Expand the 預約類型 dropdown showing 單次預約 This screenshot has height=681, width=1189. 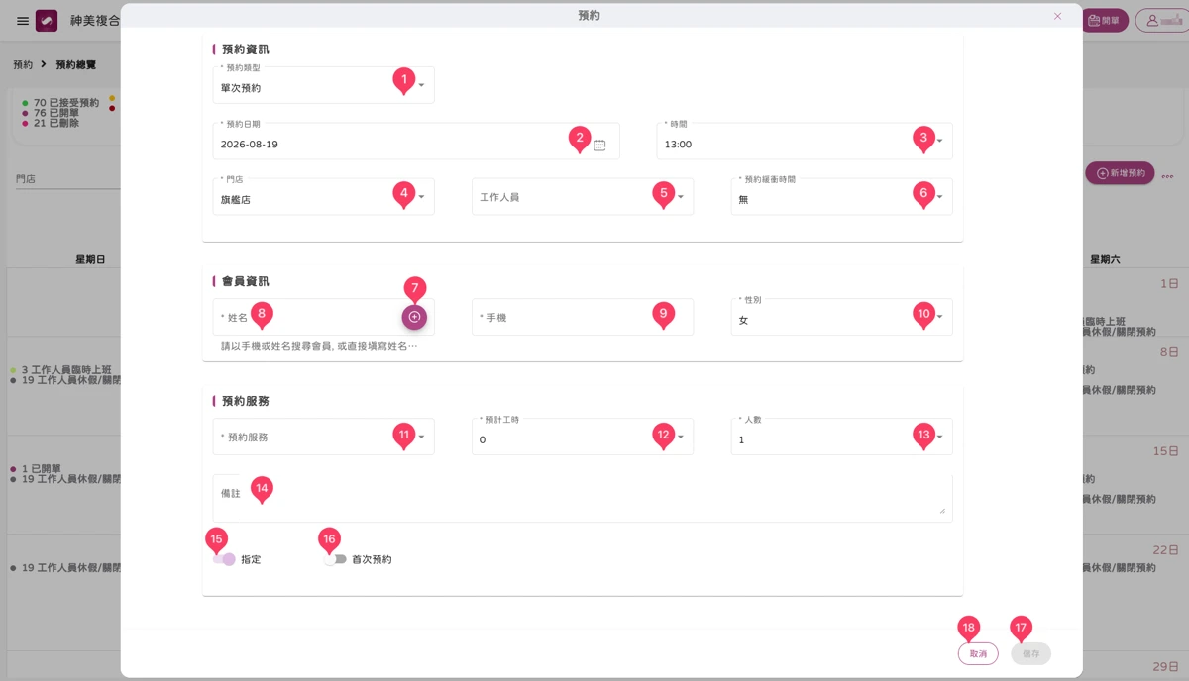coord(324,85)
